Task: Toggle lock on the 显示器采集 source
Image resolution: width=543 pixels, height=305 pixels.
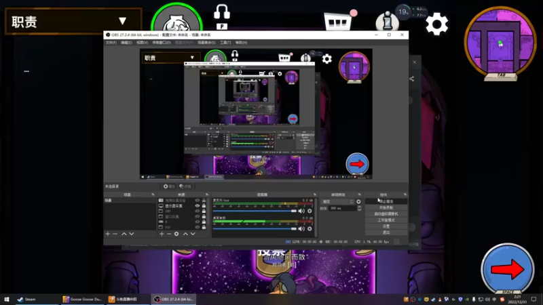Action: coord(204,206)
